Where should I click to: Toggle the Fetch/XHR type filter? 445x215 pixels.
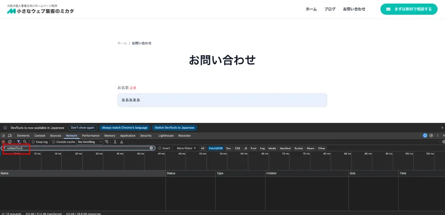click(x=216, y=148)
